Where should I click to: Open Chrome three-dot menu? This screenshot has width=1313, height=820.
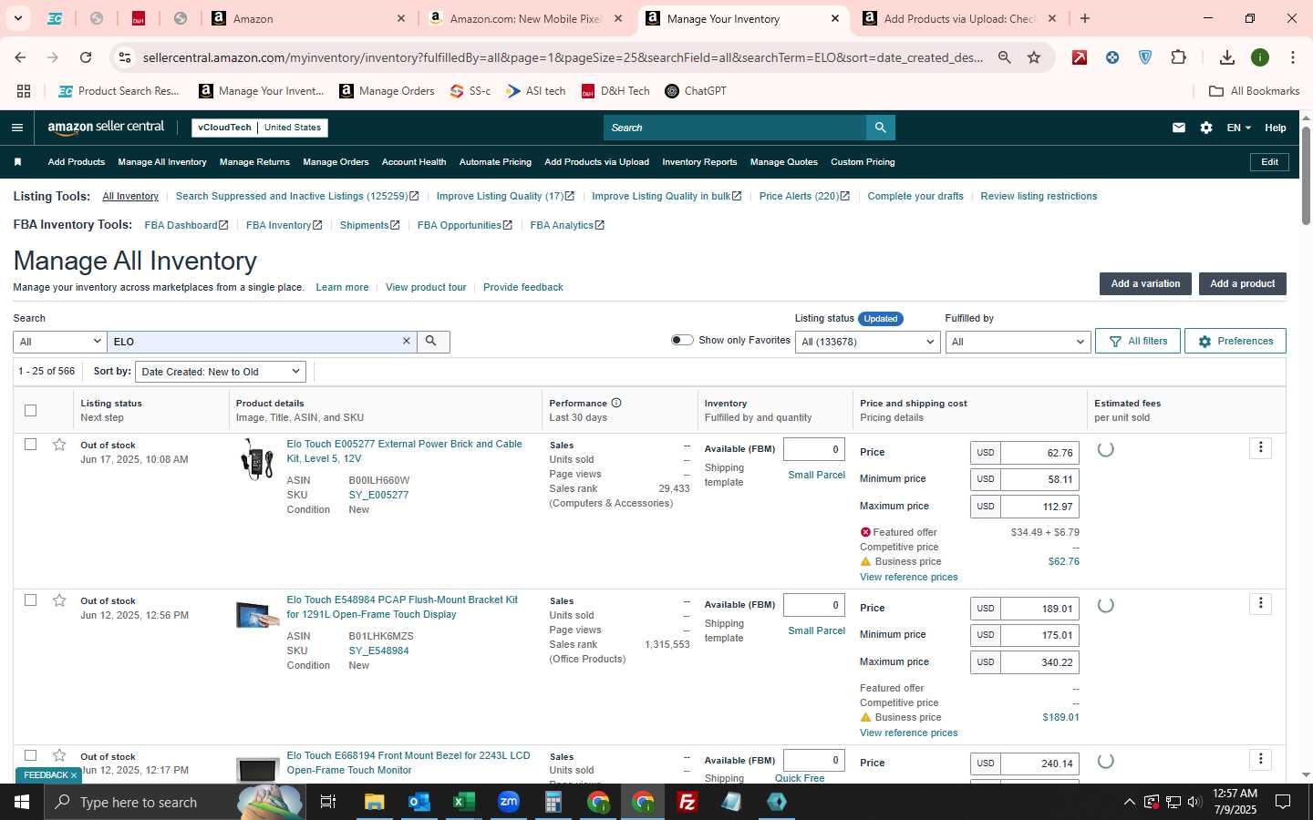(1292, 57)
